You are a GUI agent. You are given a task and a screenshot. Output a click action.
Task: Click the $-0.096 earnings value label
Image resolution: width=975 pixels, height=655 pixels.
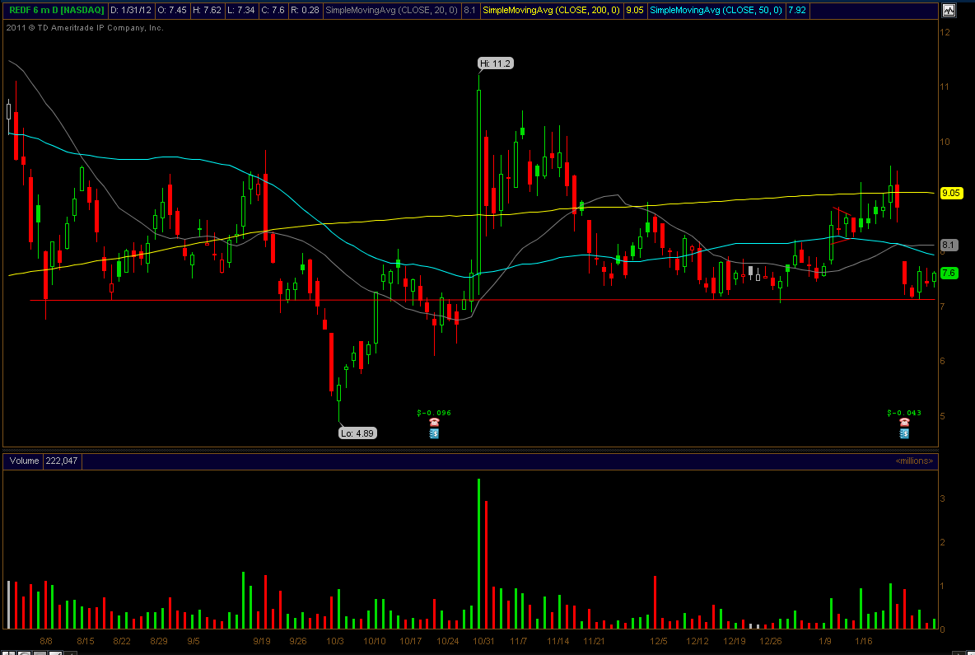coord(434,412)
